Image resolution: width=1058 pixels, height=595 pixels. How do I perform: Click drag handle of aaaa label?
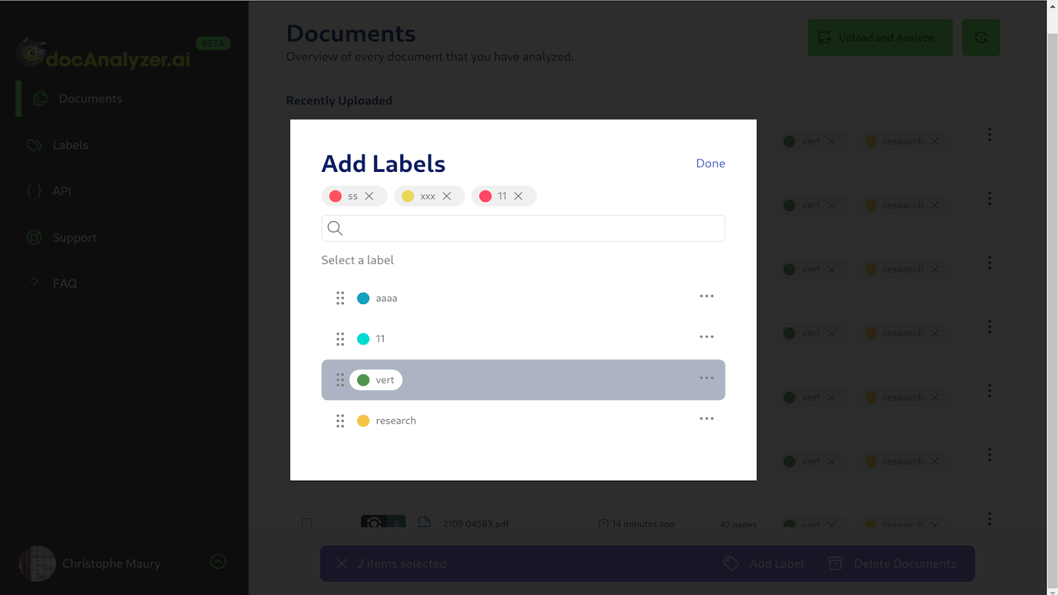tap(340, 298)
